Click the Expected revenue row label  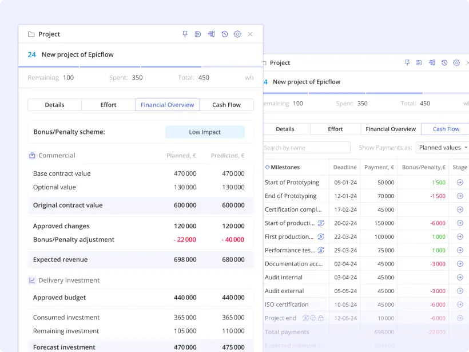pos(61,259)
